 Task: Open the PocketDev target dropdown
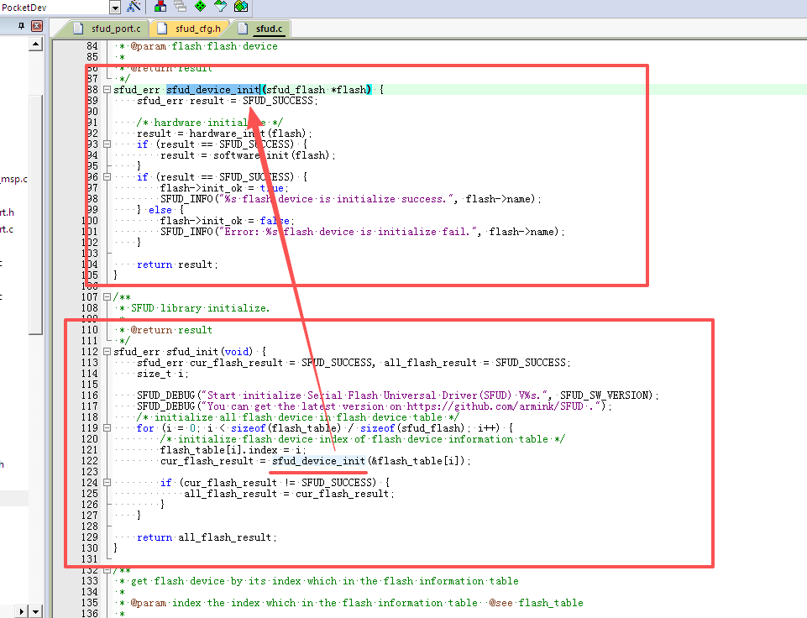pyautogui.click(x=115, y=8)
